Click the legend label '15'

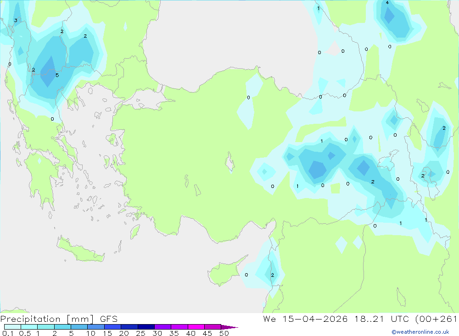107,333
